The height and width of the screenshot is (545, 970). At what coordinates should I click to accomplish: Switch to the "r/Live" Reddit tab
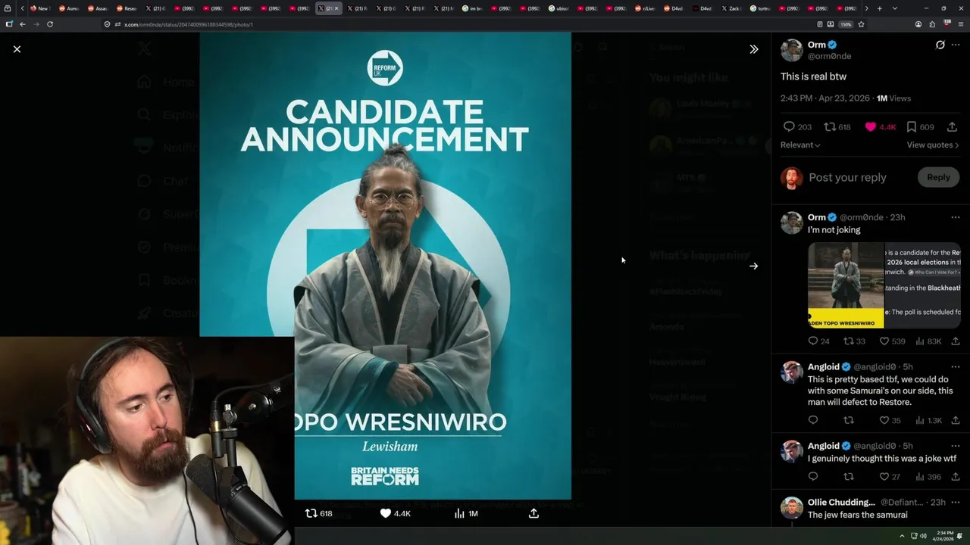(644, 8)
